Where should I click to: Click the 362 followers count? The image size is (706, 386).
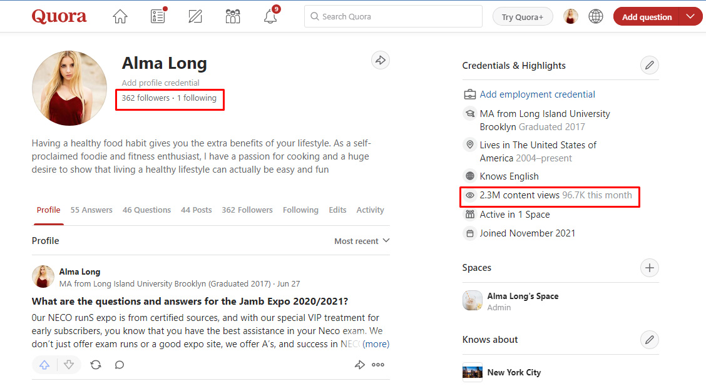tap(145, 98)
